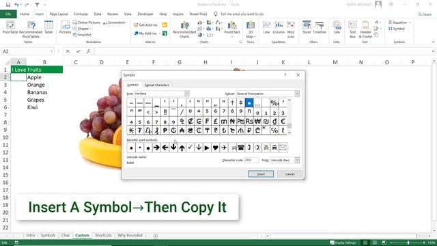Add a new worksheet
The width and height of the screenshot is (437, 246).
156,236
